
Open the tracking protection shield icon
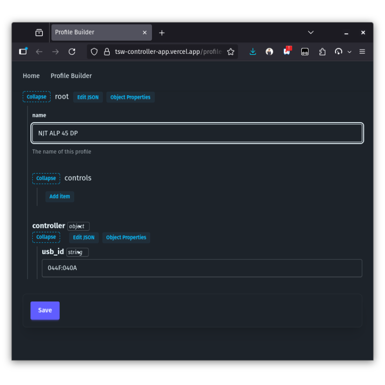tap(94, 51)
